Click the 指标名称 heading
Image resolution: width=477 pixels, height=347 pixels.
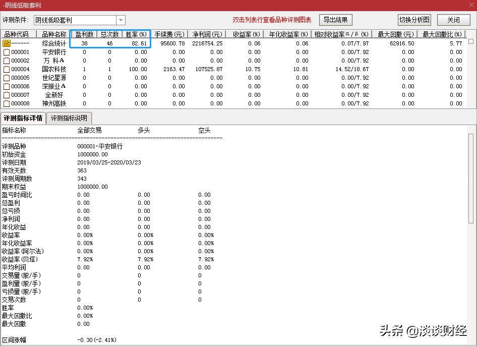tap(14, 130)
